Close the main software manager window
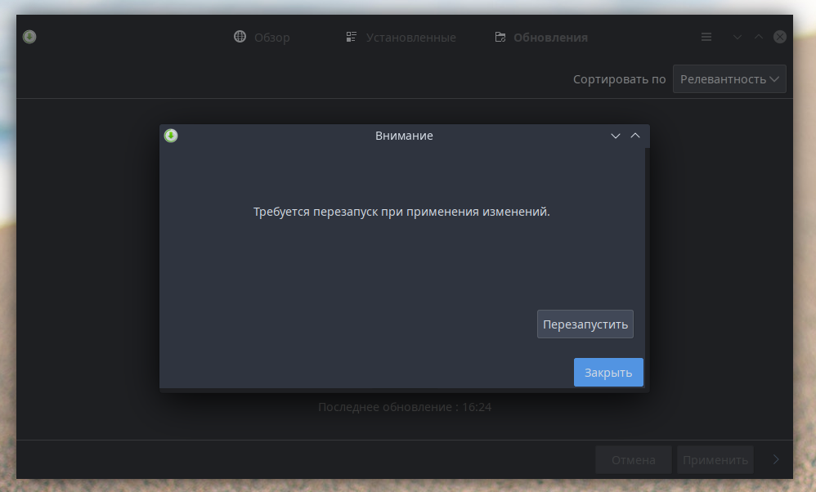Image resolution: width=816 pixels, height=492 pixels. [x=779, y=37]
